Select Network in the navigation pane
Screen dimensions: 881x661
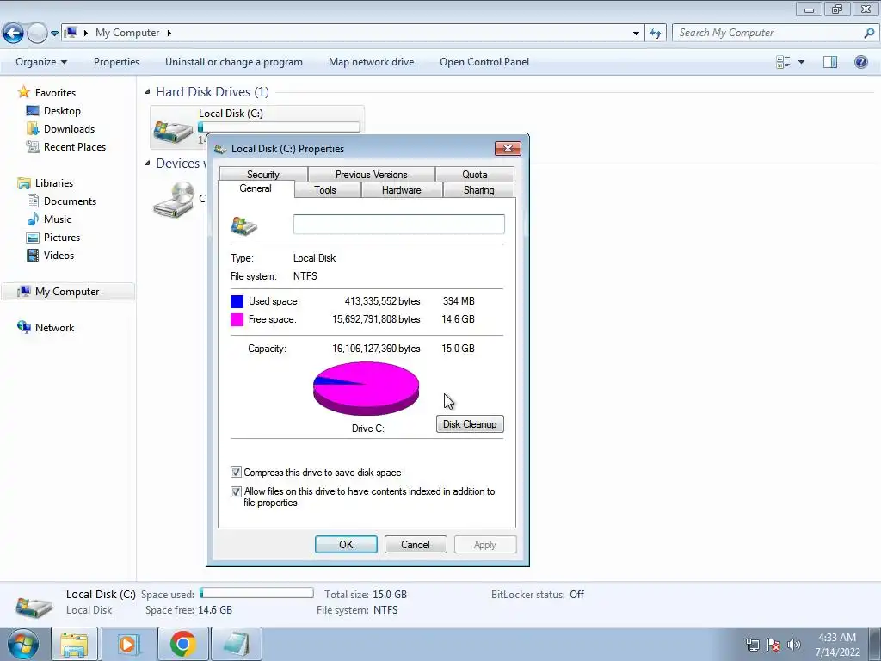click(x=54, y=327)
